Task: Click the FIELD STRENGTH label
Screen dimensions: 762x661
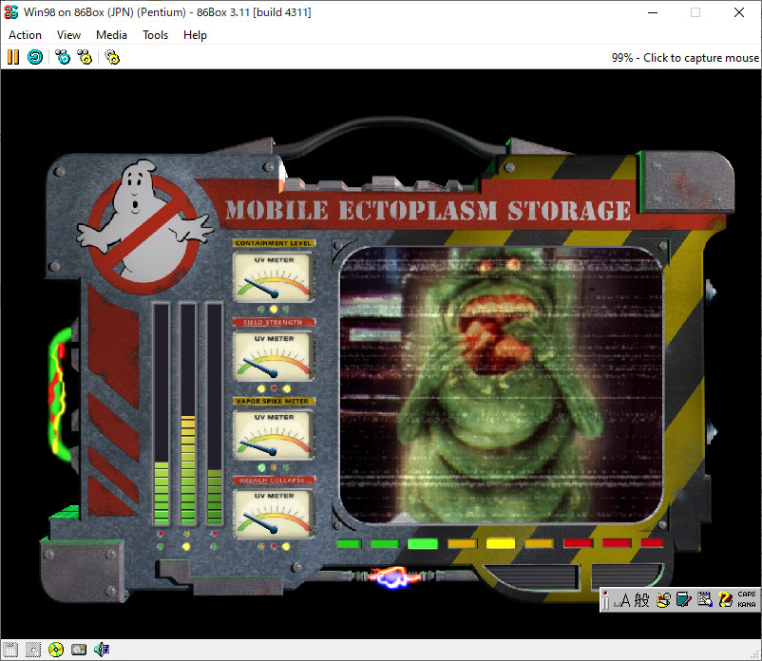Action: (x=274, y=322)
